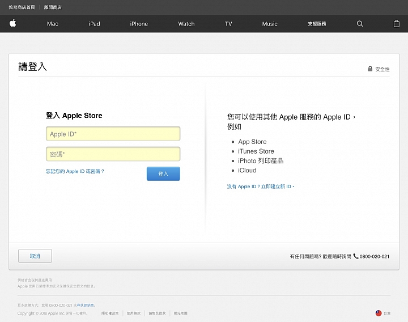Screen dimensions: 408x322
Task: Select iPhone in the navigation bar
Action: pyautogui.click(x=139, y=24)
